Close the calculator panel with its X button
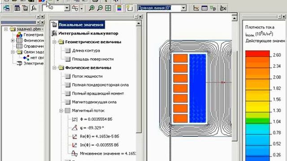The image size is (287, 161). tap(140, 17)
